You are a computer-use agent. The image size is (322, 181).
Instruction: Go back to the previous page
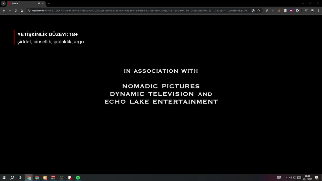pyautogui.click(x=4, y=11)
